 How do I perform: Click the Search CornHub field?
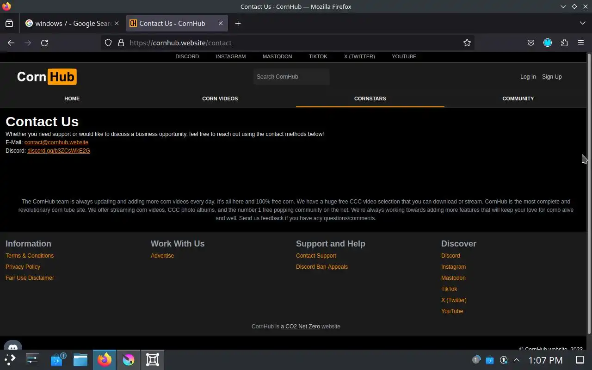pos(291,77)
